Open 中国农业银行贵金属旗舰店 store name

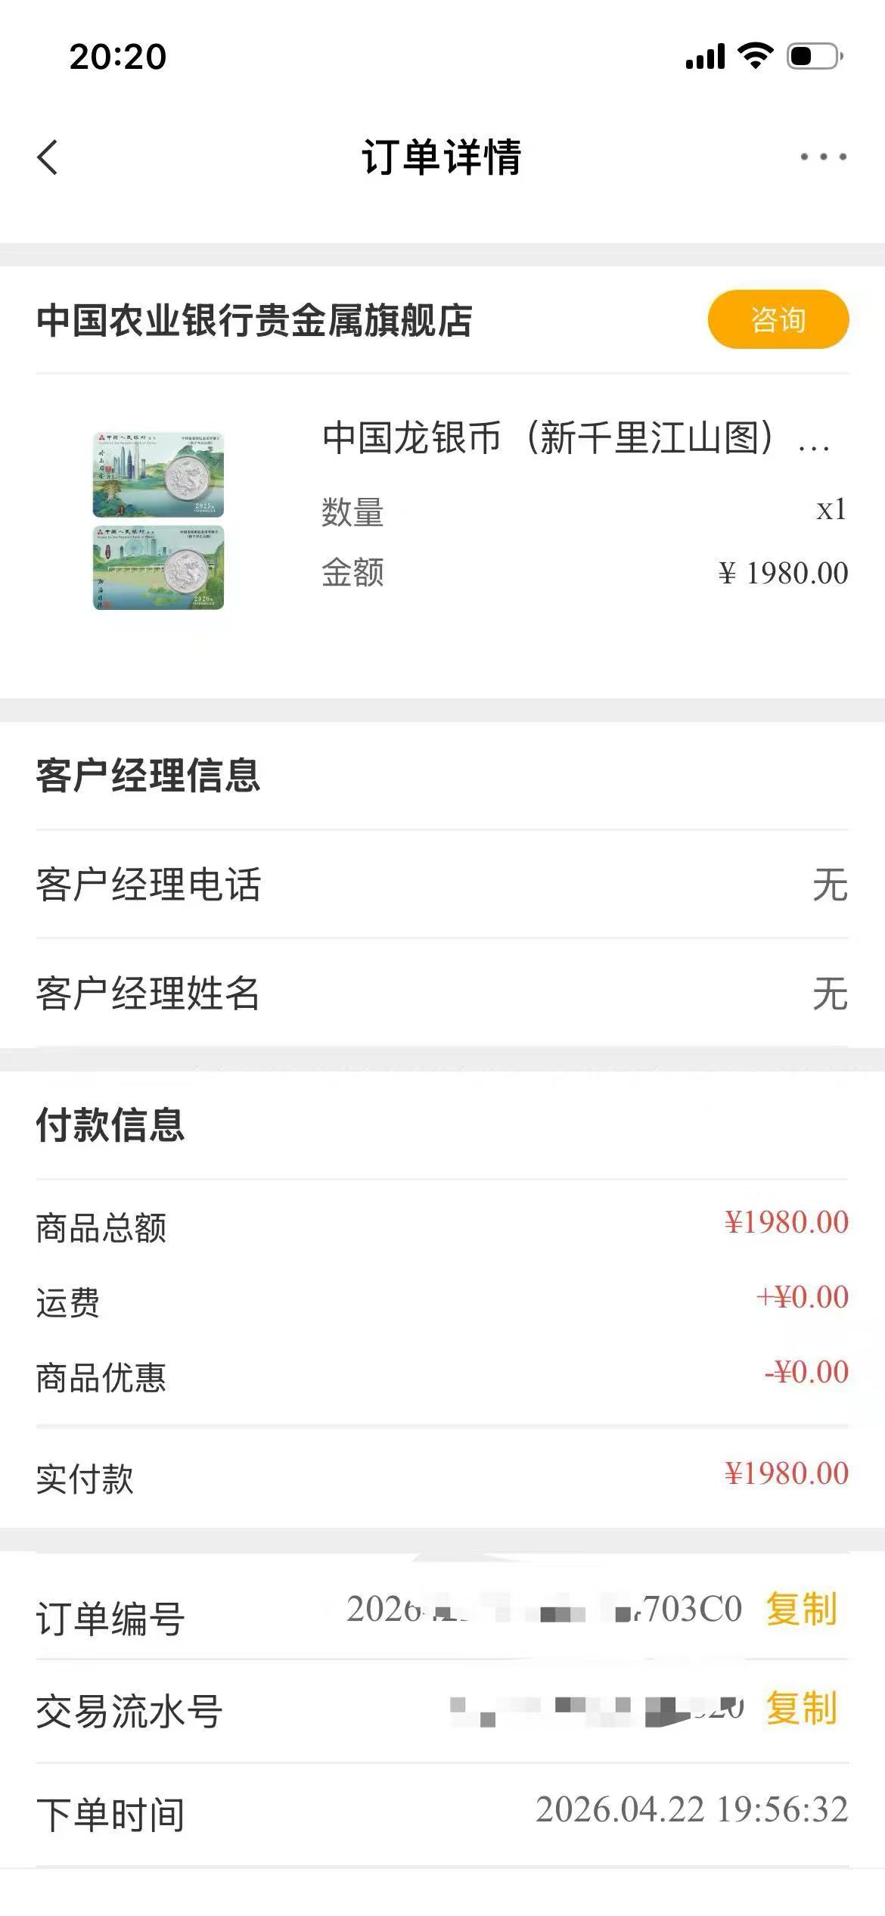(254, 320)
